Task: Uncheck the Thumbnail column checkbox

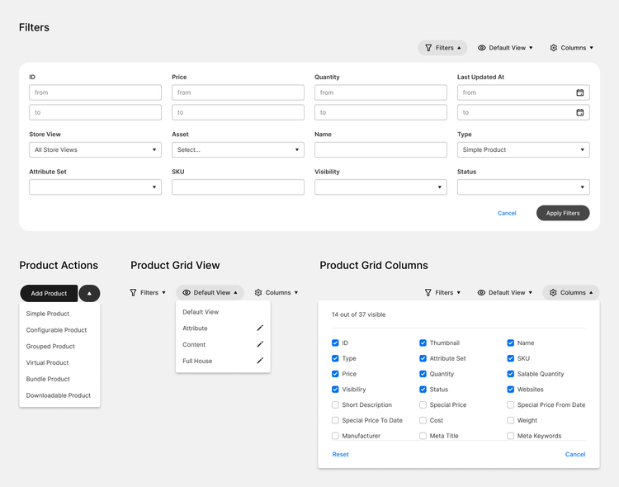Action: [423, 343]
